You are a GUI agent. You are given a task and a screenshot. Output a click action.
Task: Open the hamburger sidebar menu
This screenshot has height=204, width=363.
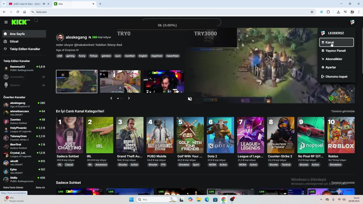click(6, 22)
